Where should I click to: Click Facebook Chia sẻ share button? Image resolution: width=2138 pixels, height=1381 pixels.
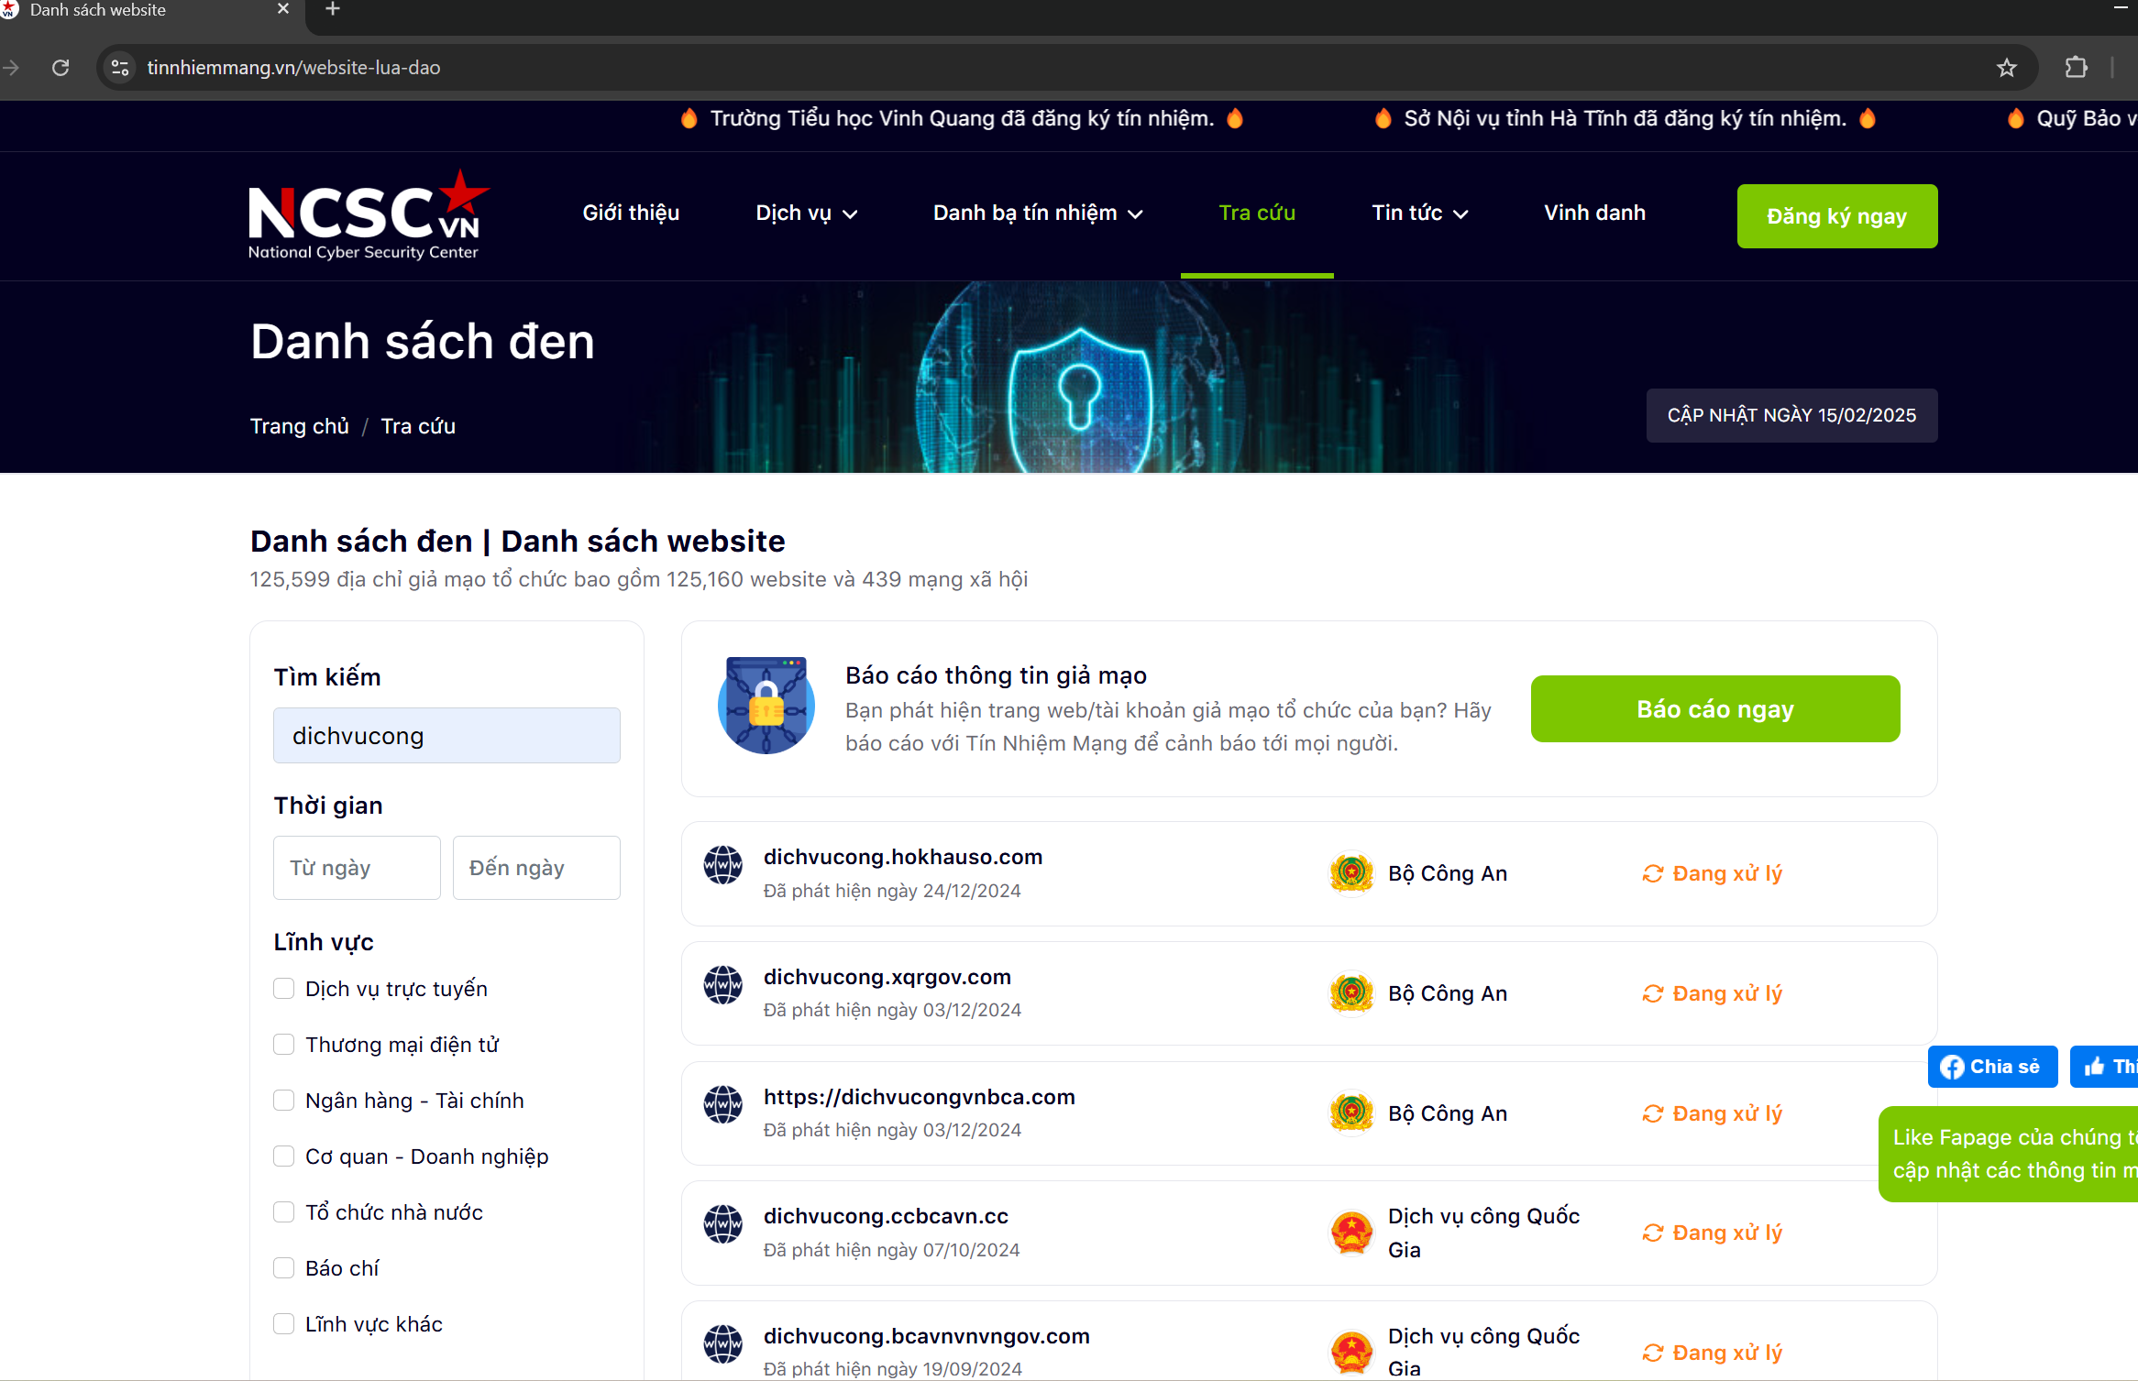coord(1991,1067)
